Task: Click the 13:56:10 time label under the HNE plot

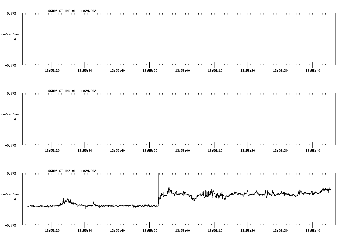Action: pyautogui.click(x=215, y=70)
